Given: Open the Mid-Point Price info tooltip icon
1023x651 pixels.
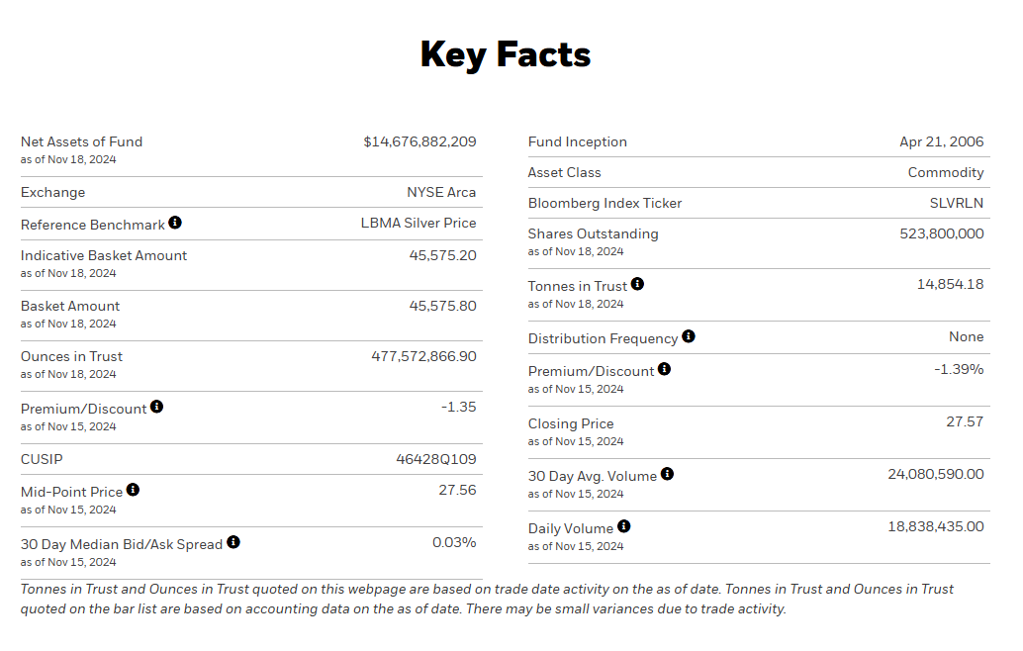Looking at the screenshot, I should 133,490.
